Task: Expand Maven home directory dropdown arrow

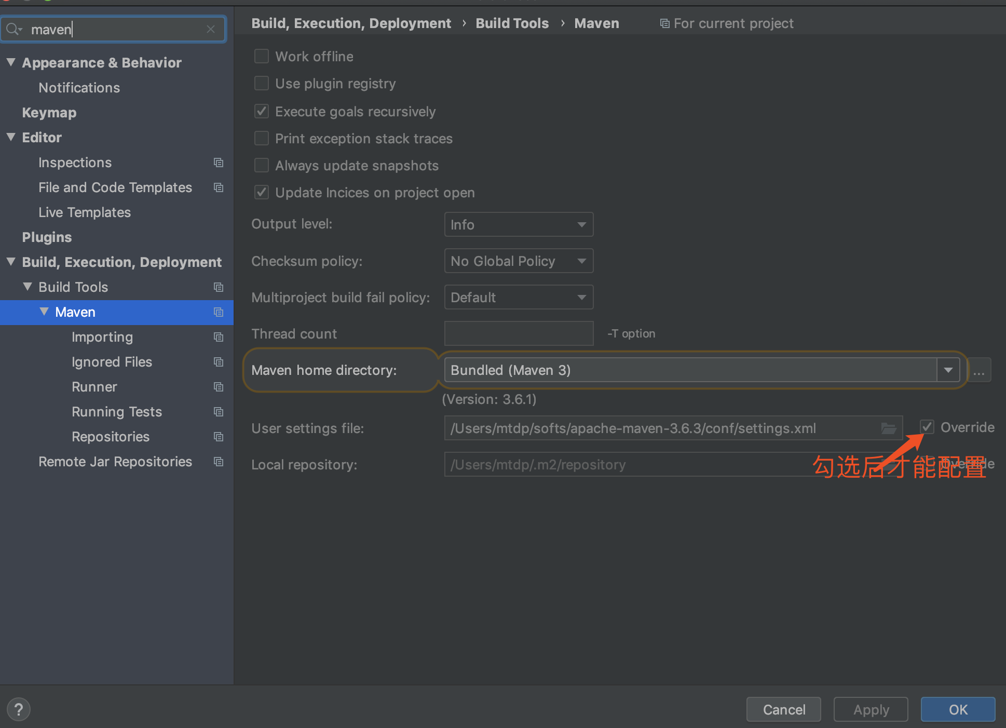Action: [948, 370]
